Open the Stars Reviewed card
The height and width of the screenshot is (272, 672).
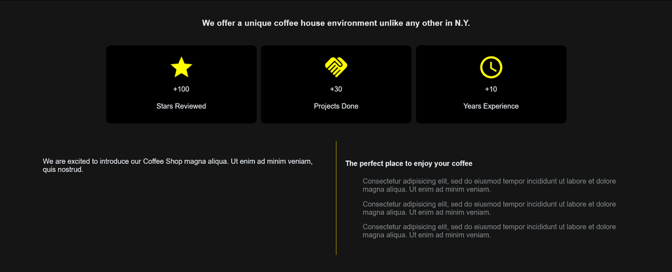pos(181,85)
